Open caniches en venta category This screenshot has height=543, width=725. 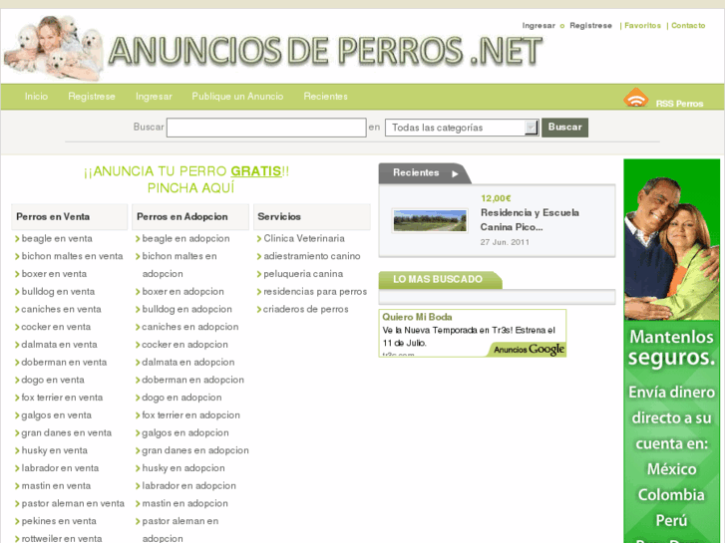click(x=61, y=309)
